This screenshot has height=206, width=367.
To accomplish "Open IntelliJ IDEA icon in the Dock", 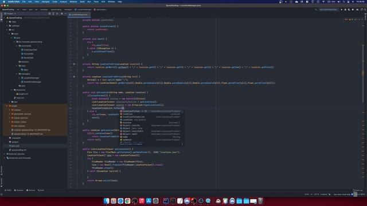I will click(x=166, y=201).
